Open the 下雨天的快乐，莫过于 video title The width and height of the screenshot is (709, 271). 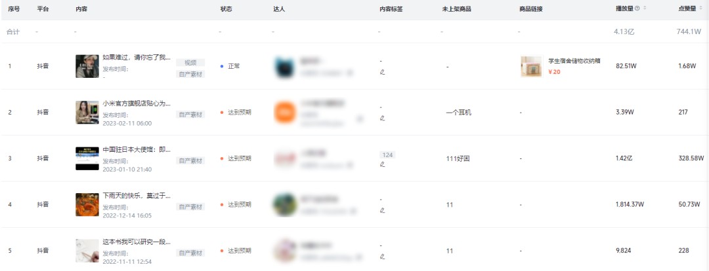pos(137,196)
